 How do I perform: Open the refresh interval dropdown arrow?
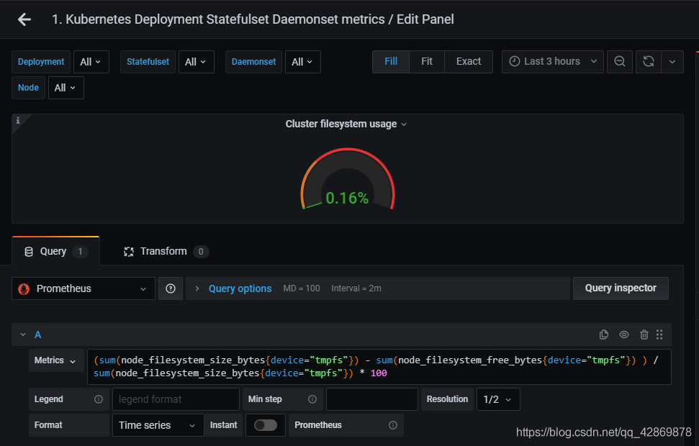(x=672, y=61)
